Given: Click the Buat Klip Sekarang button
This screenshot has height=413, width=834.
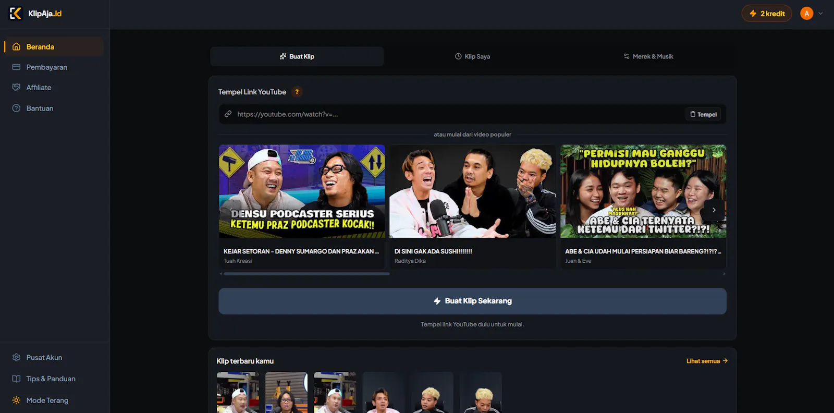Looking at the screenshot, I should click(472, 301).
